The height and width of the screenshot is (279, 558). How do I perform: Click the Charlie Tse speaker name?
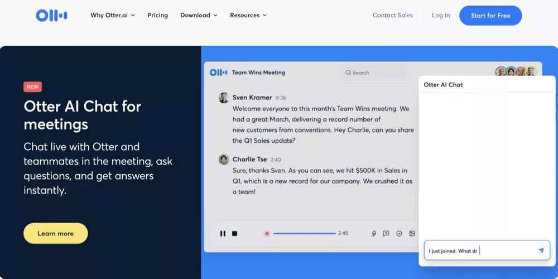(x=249, y=160)
